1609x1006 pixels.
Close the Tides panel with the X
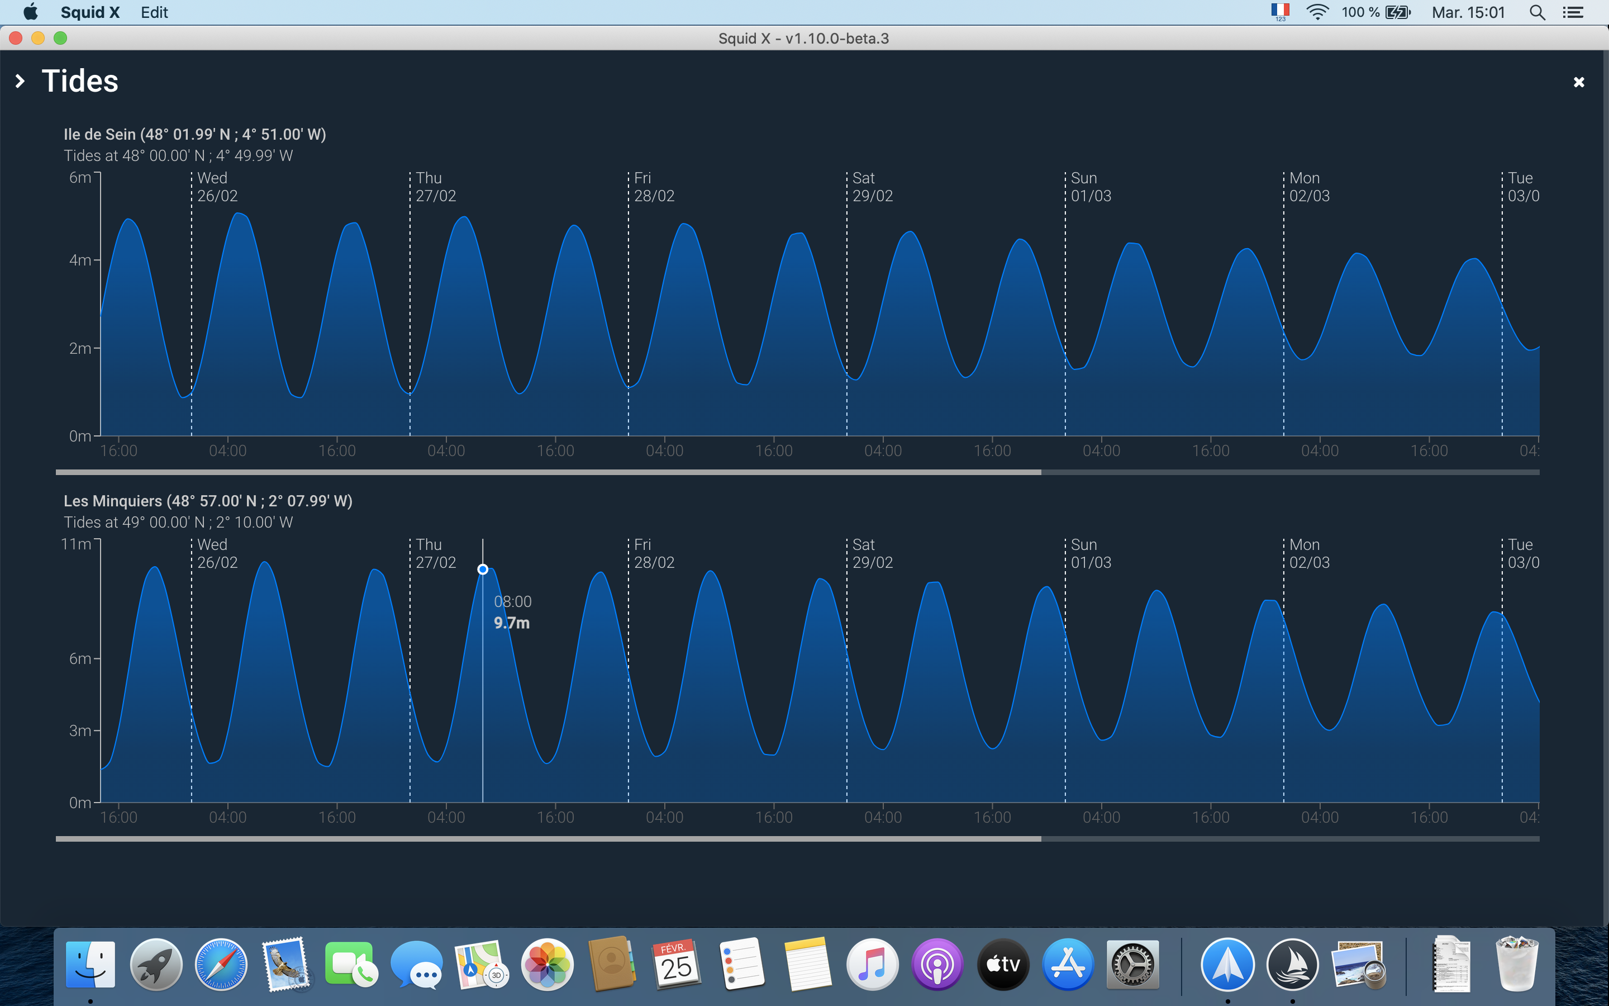coord(1578,82)
